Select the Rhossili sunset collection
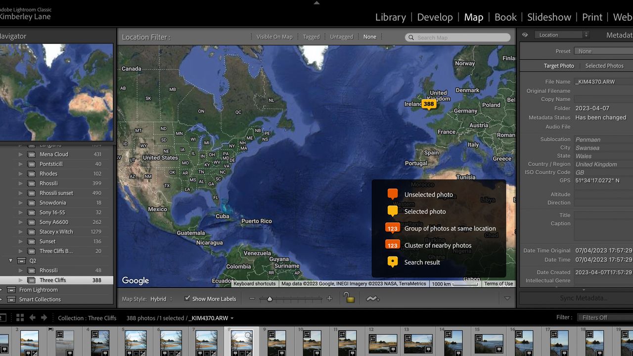This screenshot has height=356, width=633. [57, 193]
